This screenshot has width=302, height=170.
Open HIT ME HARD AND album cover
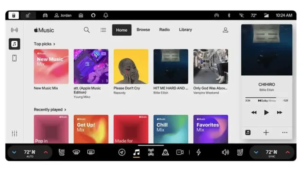click(171, 67)
